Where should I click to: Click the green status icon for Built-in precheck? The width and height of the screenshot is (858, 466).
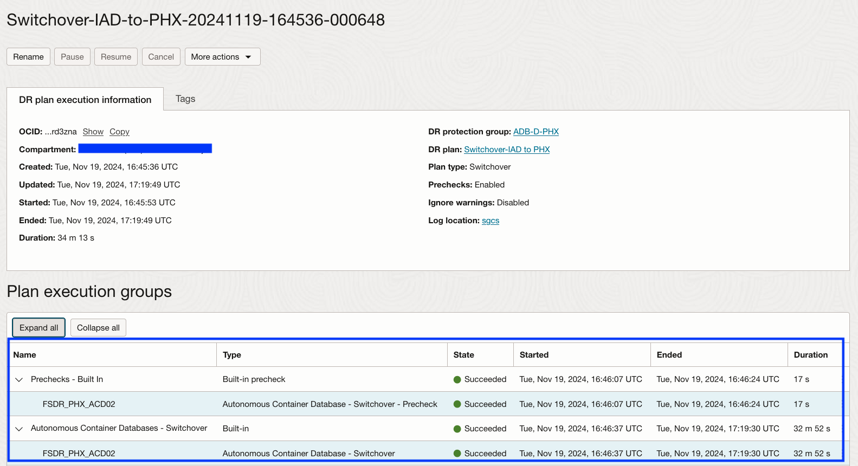pos(457,380)
